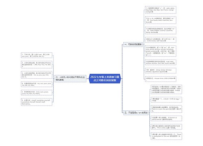
Task: Select branch '一、可数名词变复数'
Action: coord(133,44)
